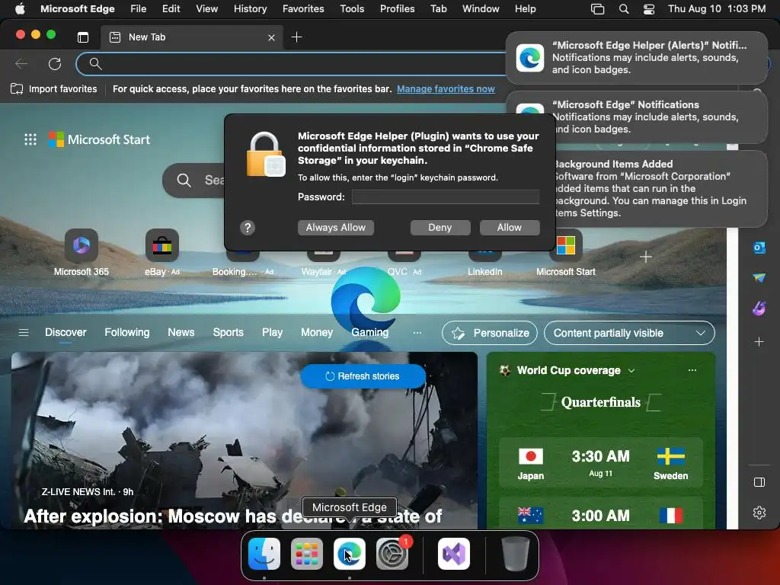Screen dimensions: 780x585
Task: Click Allow in keychain dialog
Action: 510,227
